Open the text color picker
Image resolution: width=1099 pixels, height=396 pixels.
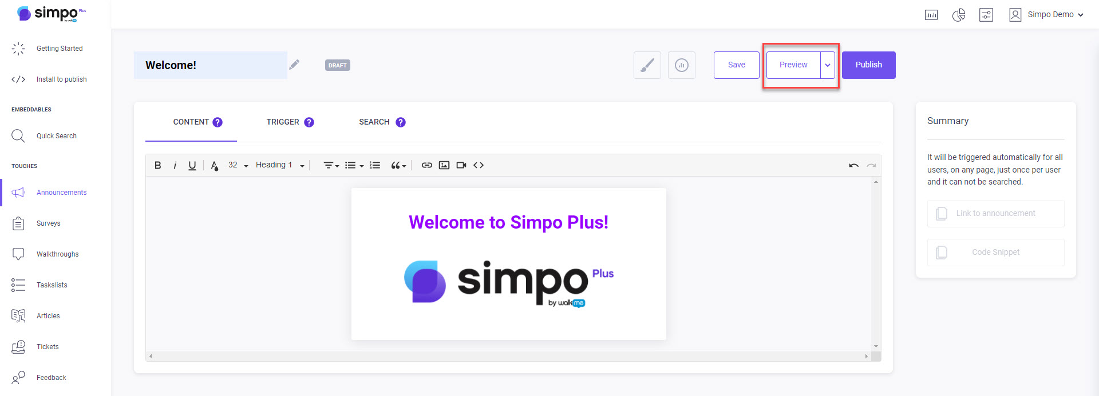click(x=215, y=166)
